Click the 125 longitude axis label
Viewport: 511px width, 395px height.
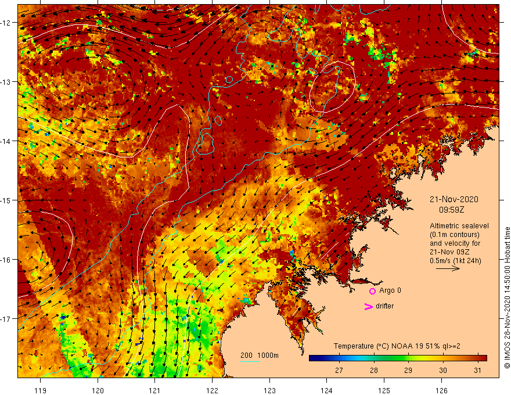click(384, 390)
